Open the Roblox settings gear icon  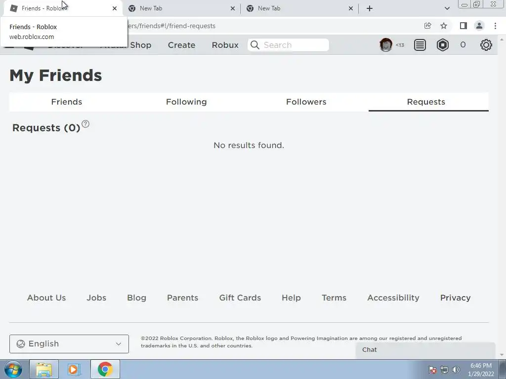tap(486, 45)
